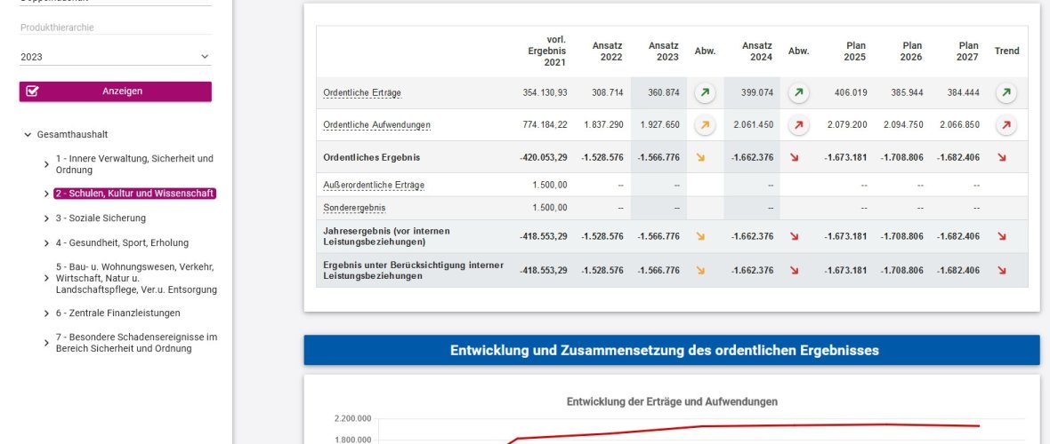Select 7 - Besondere Schadensereignisse tree item
1050x444 pixels.
[136, 343]
